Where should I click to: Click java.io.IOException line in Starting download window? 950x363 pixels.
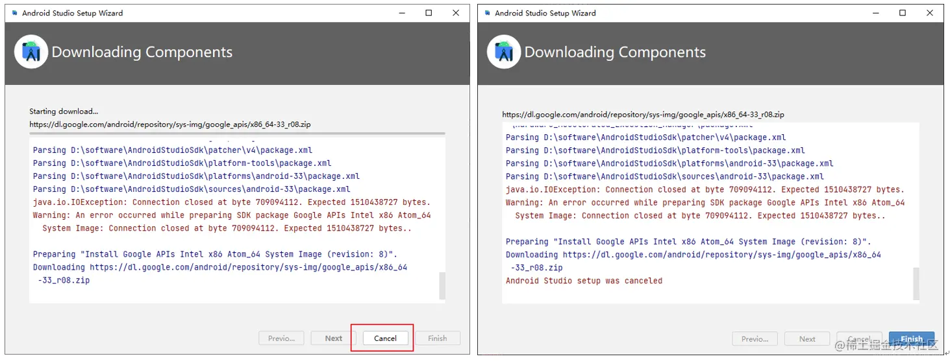(x=232, y=202)
